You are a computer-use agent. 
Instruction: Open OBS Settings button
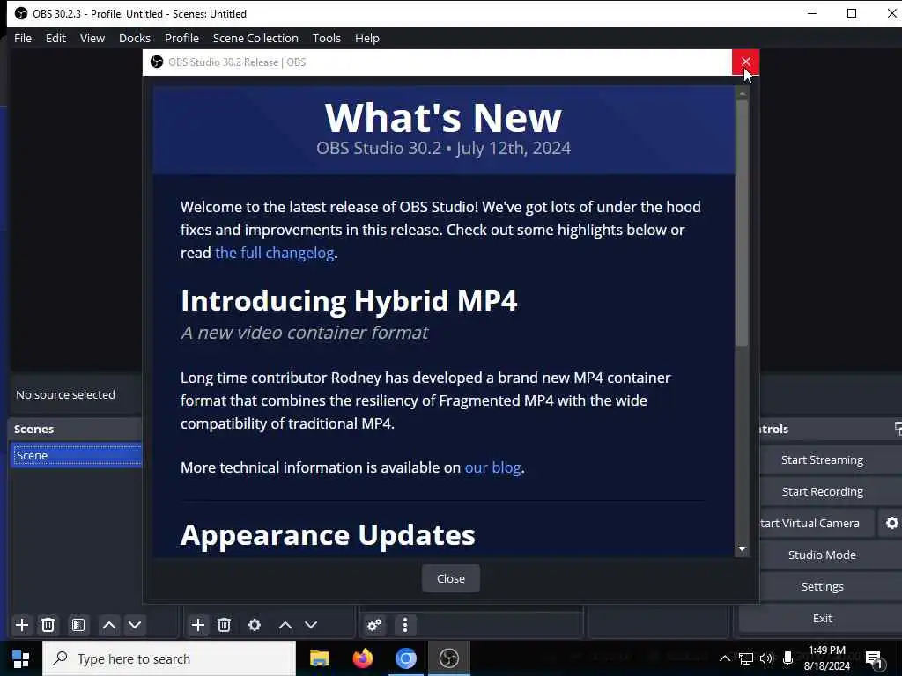[x=822, y=586]
